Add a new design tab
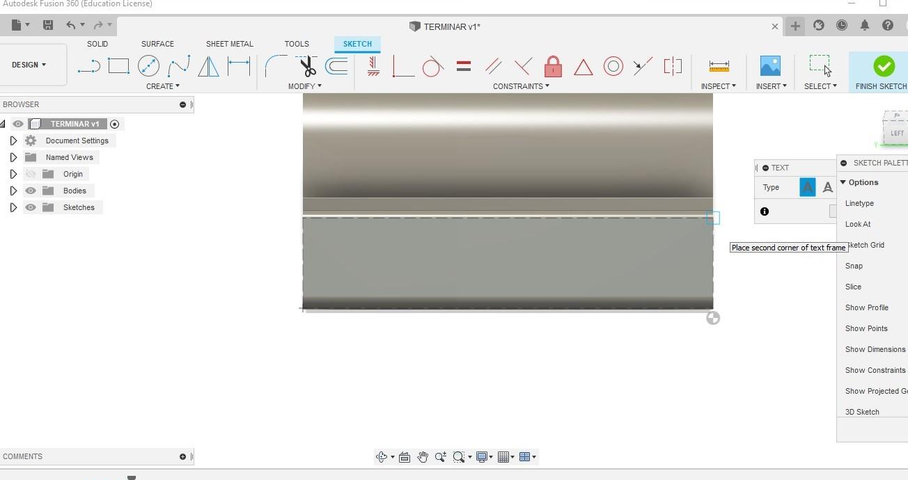 (x=795, y=26)
